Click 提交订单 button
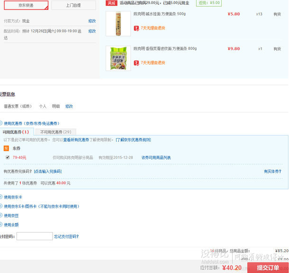 tap(268, 267)
